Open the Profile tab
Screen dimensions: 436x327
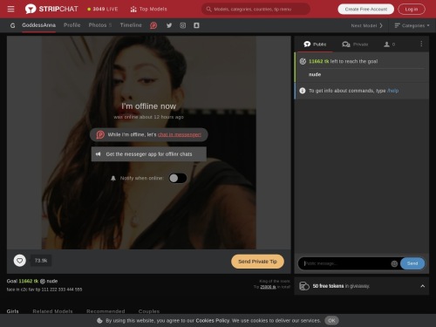(72, 25)
